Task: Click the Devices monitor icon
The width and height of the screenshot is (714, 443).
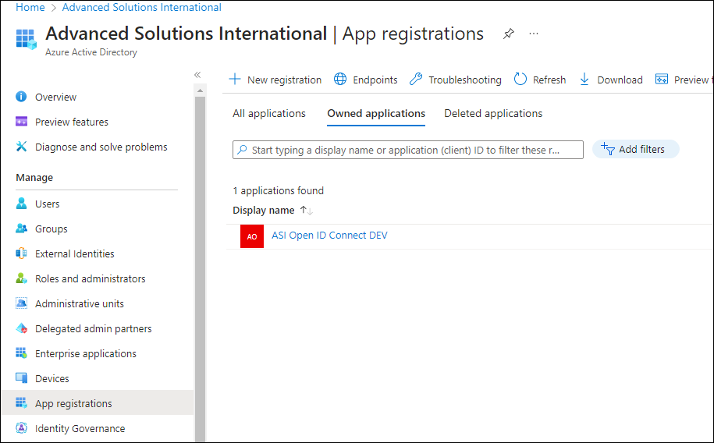Action: point(21,378)
